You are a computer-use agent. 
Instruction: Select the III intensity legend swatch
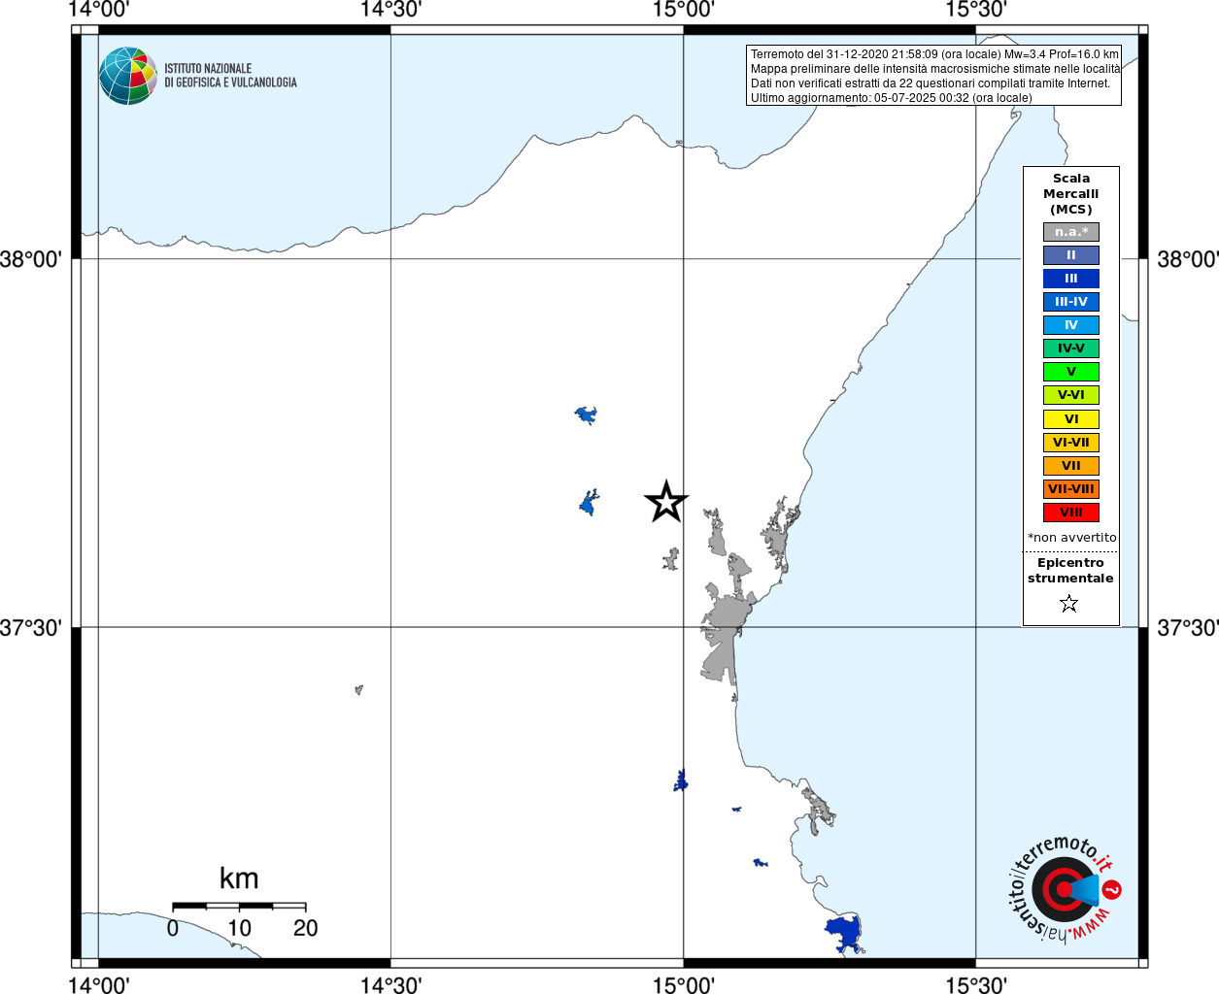pos(1071,279)
